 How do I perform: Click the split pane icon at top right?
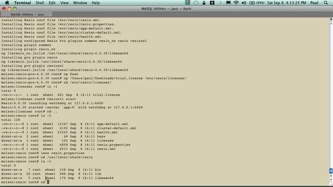click(331, 19)
